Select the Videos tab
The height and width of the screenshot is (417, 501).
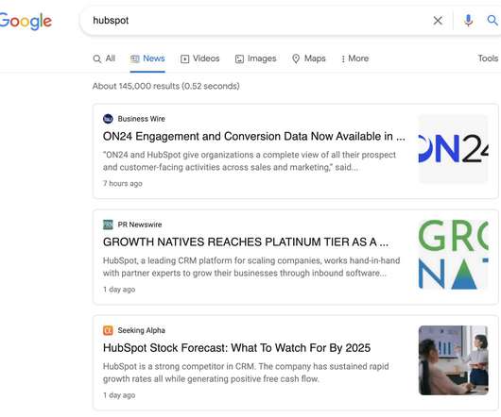point(200,58)
